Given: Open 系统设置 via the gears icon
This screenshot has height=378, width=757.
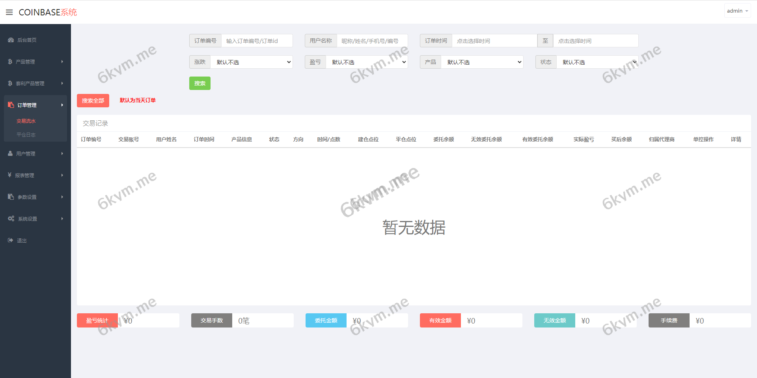Looking at the screenshot, I should coord(11,219).
